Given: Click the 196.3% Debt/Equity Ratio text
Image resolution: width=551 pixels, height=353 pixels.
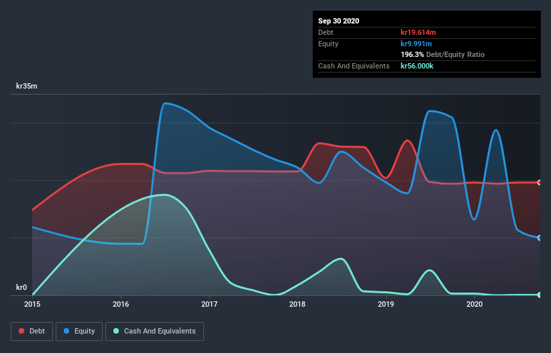Looking at the screenshot, I should [442, 54].
